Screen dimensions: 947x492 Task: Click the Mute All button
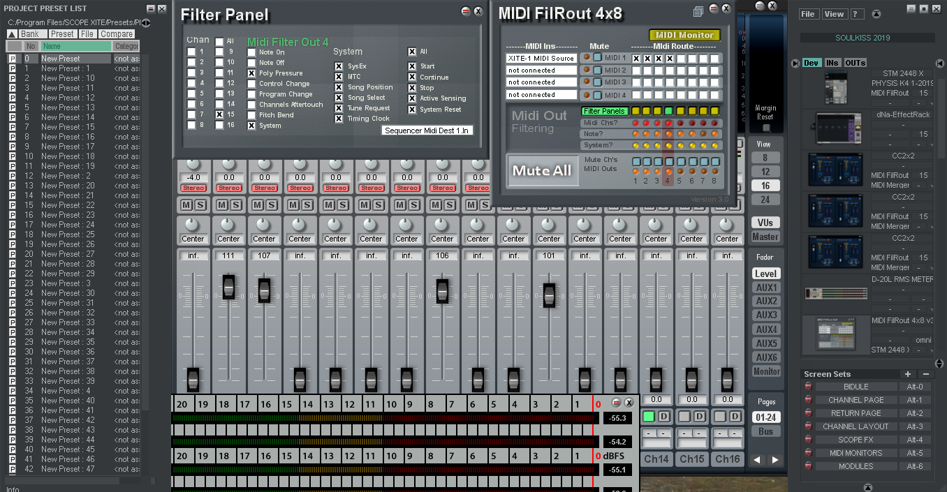coord(542,171)
